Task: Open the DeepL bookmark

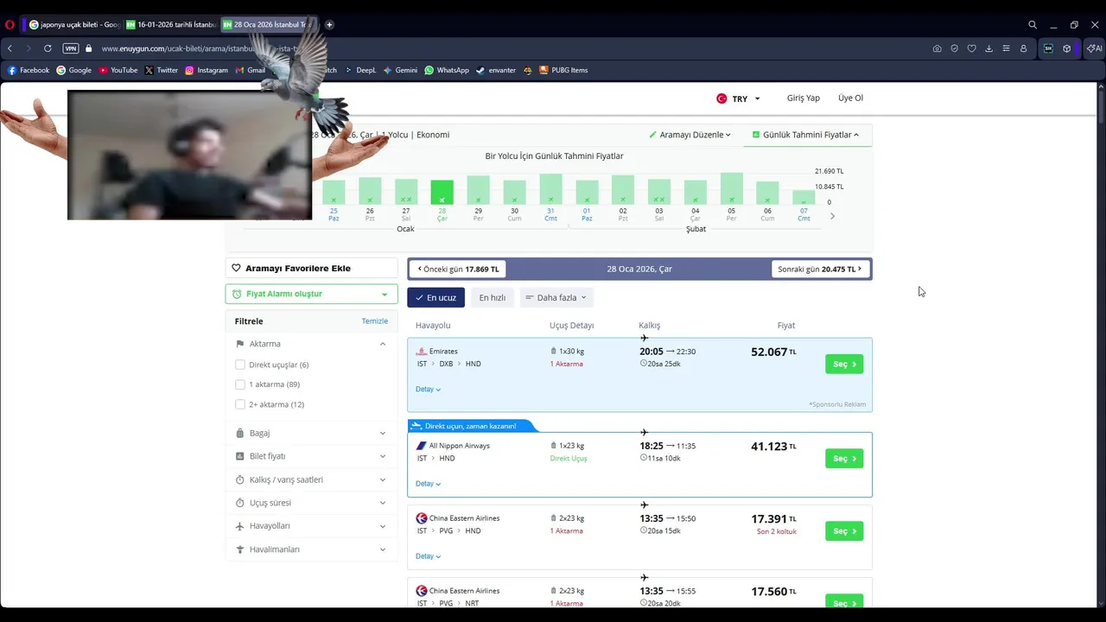Action: click(360, 70)
